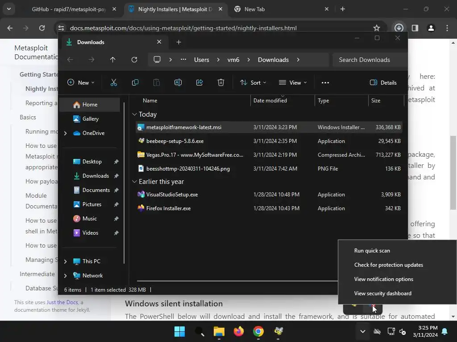Reload the Metasploit docs page in Chrome
This screenshot has width=457, height=342.
[42, 28]
